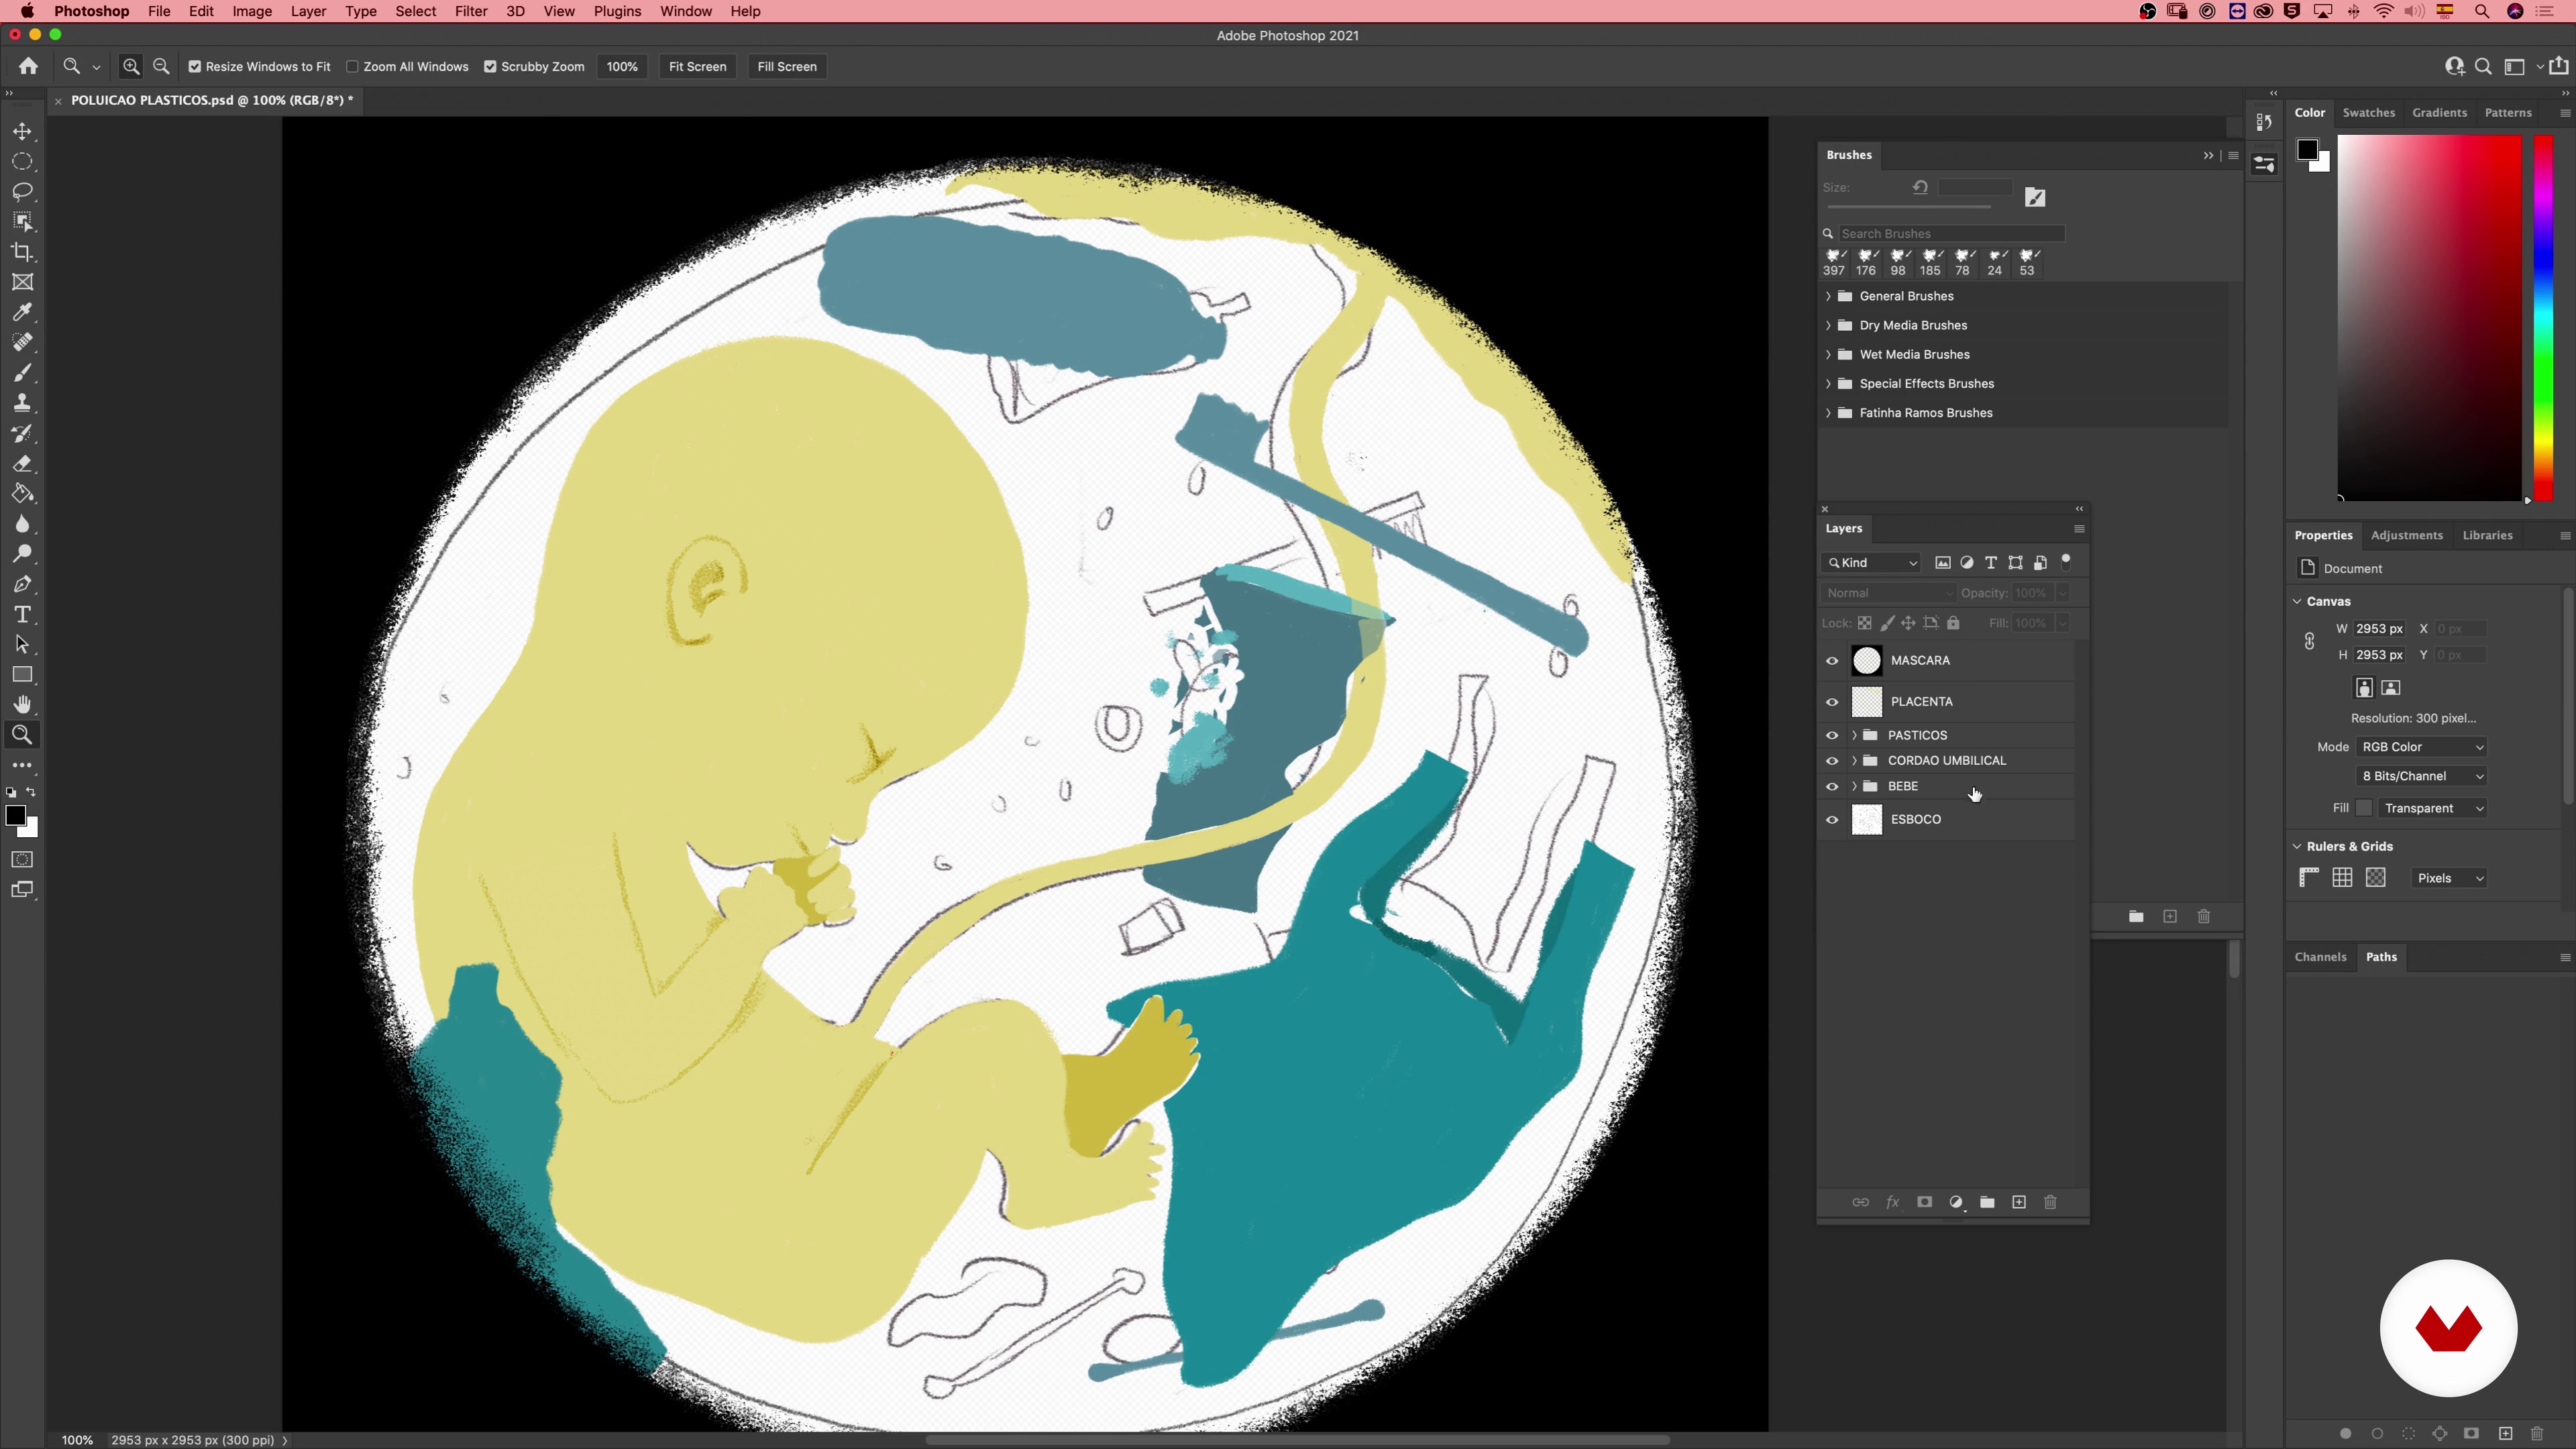This screenshot has height=1449, width=2576.
Task: Select the Eyedropper tool
Action: [22, 312]
